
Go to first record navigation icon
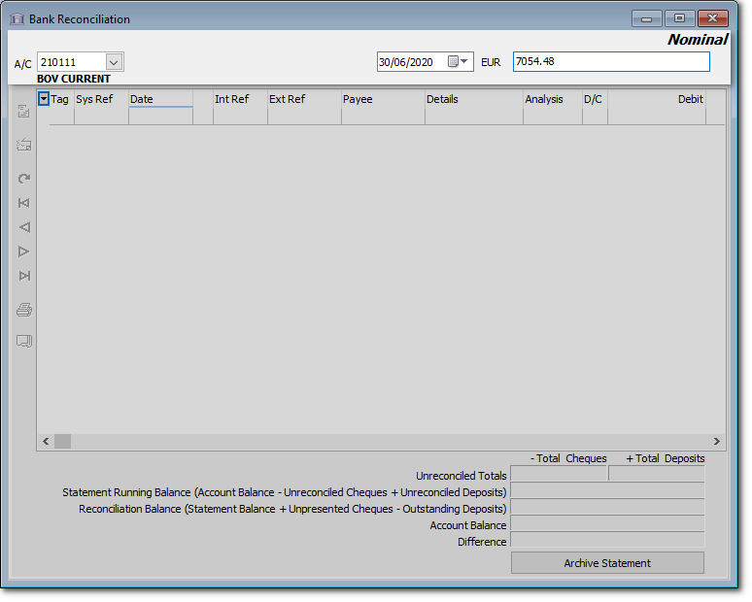pyautogui.click(x=24, y=203)
